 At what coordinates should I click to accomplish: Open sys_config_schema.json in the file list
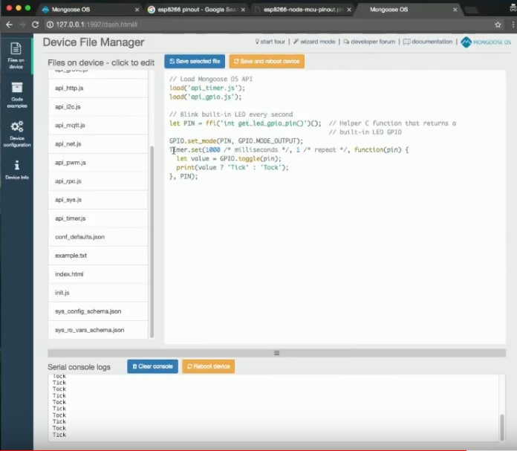[x=98, y=311]
